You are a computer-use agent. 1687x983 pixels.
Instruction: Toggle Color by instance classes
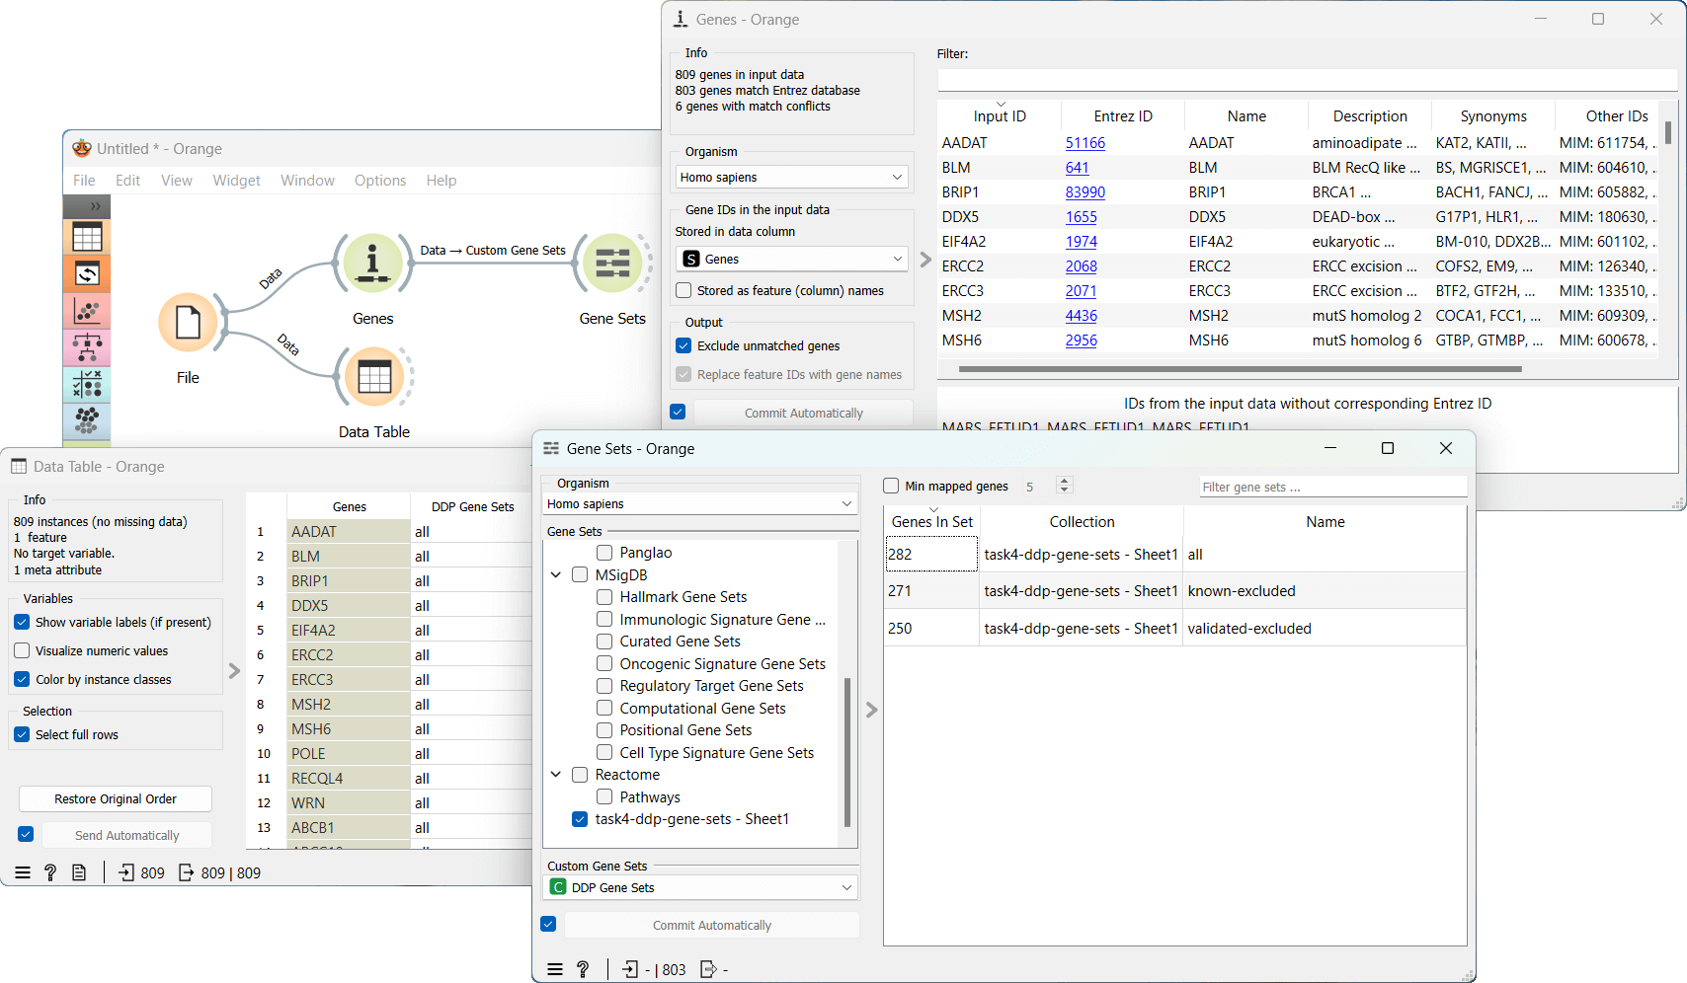(x=22, y=679)
